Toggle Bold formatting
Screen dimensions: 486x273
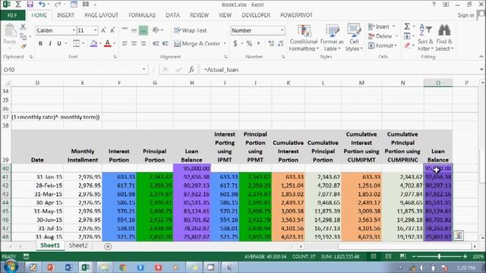pyautogui.click(x=40, y=44)
